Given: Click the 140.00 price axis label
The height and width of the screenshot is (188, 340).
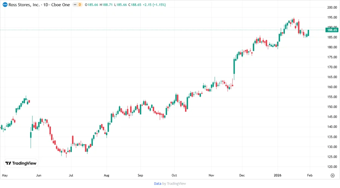Looking at the screenshot, I should point(332,127).
